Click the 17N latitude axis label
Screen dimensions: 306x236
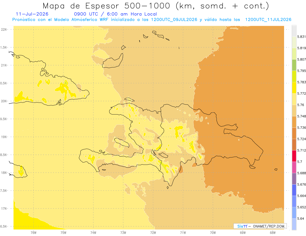coord(4,209)
